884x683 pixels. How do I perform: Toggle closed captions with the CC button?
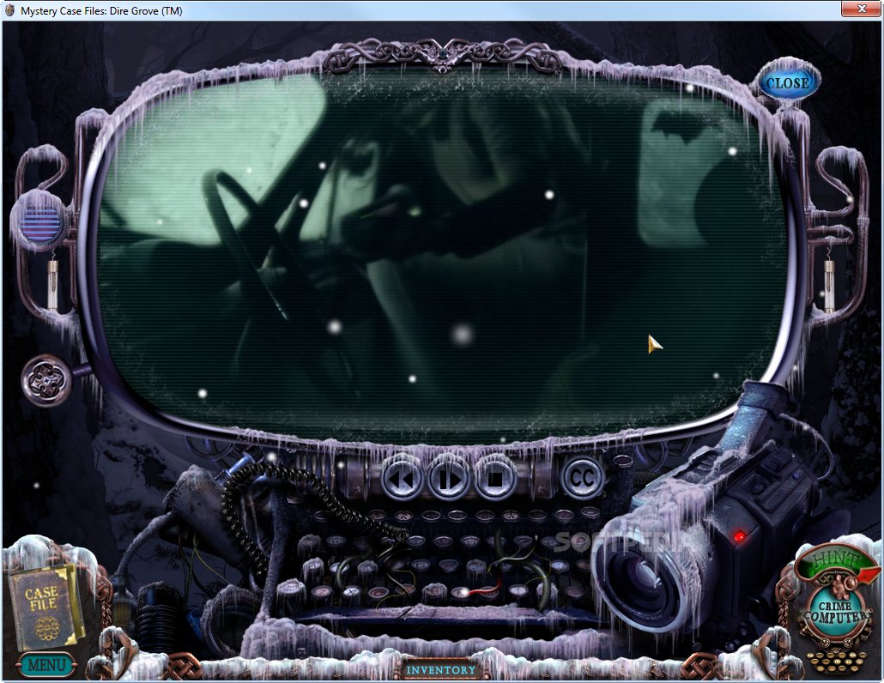click(580, 477)
